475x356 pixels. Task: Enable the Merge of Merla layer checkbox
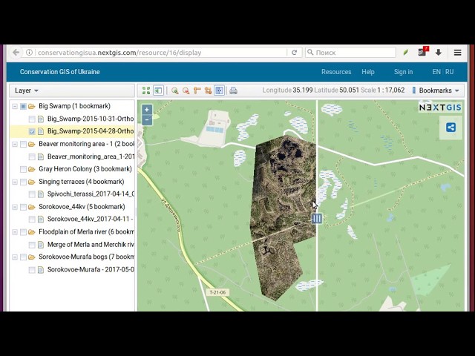[x=32, y=245]
